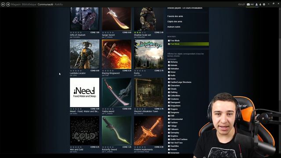Open the Communauté tab
Screen dimensions: 281x158
click(45, 4)
